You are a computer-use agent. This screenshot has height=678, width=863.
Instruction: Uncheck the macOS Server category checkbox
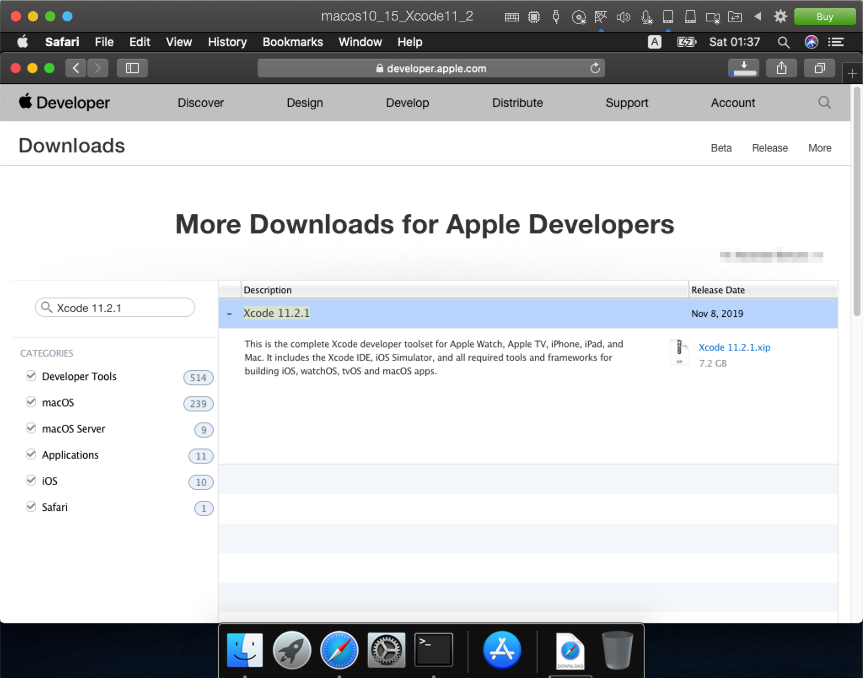[31, 428]
